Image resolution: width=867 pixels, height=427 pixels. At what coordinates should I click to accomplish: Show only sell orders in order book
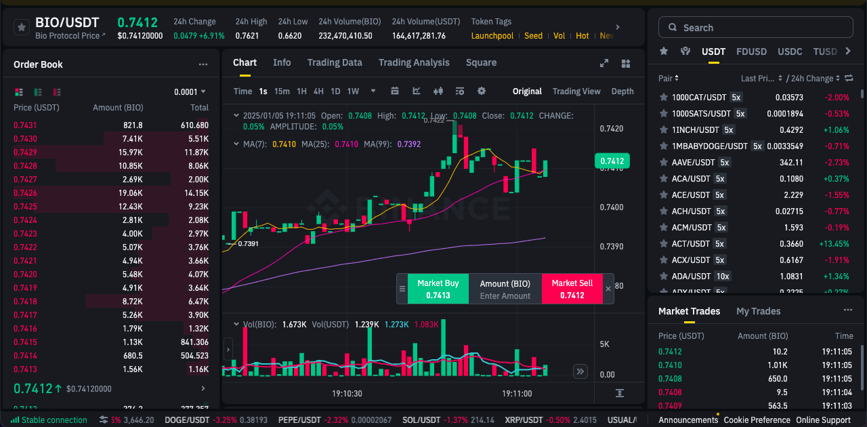point(57,91)
